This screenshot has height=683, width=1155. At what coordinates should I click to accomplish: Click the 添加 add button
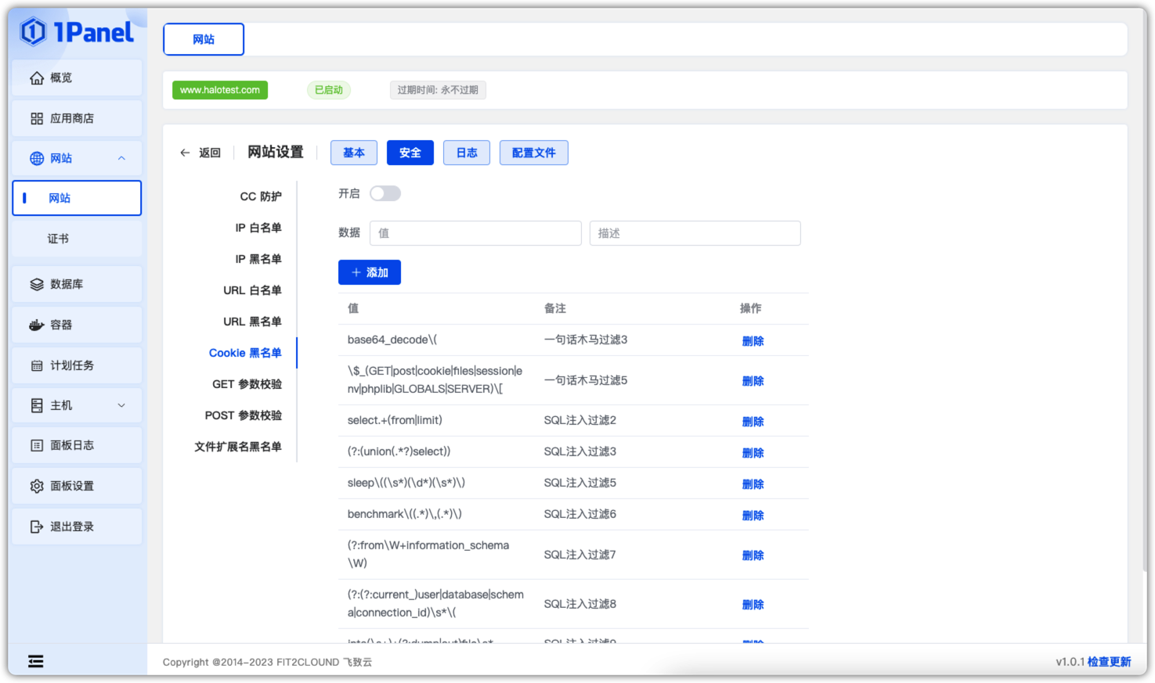[x=370, y=272]
